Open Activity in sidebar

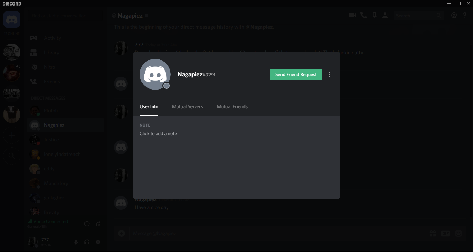[x=65, y=38]
